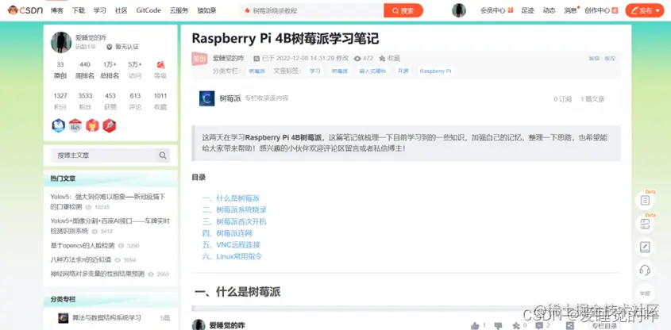Jump to 五、VNC远程连接
Viewport: 671px width, 330px height.
click(x=231, y=245)
